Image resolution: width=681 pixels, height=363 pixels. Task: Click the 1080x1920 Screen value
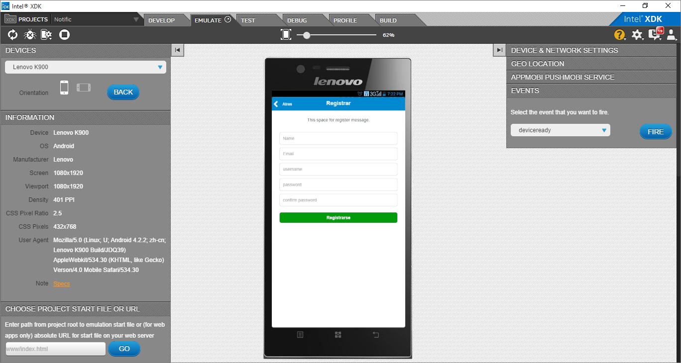pos(68,173)
